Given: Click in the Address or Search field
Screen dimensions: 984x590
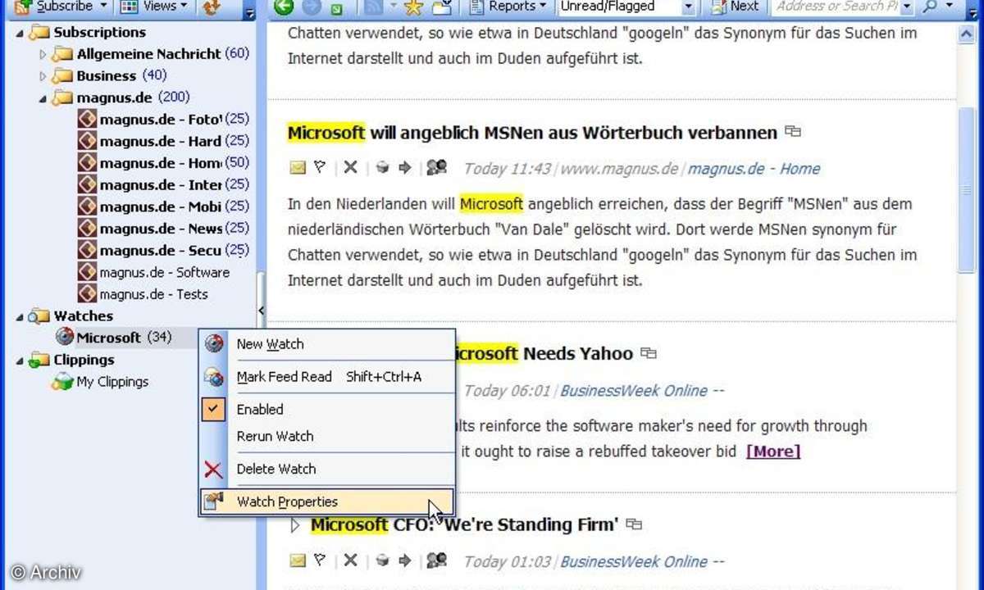Looking at the screenshot, I should tap(836, 7).
